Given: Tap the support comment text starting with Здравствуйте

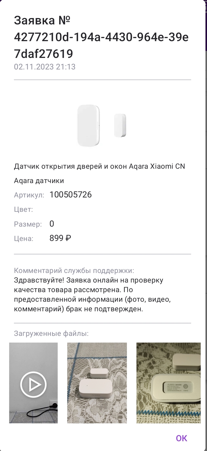Looking at the screenshot, I should pyautogui.click(x=92, y=295).
